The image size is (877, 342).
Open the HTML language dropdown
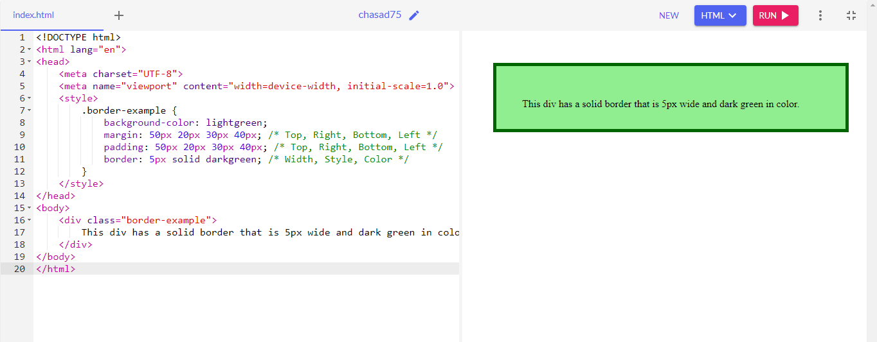click(720, 15)
